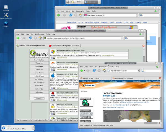Click Forward arrow in the OSNews window

tap(24, 38)
